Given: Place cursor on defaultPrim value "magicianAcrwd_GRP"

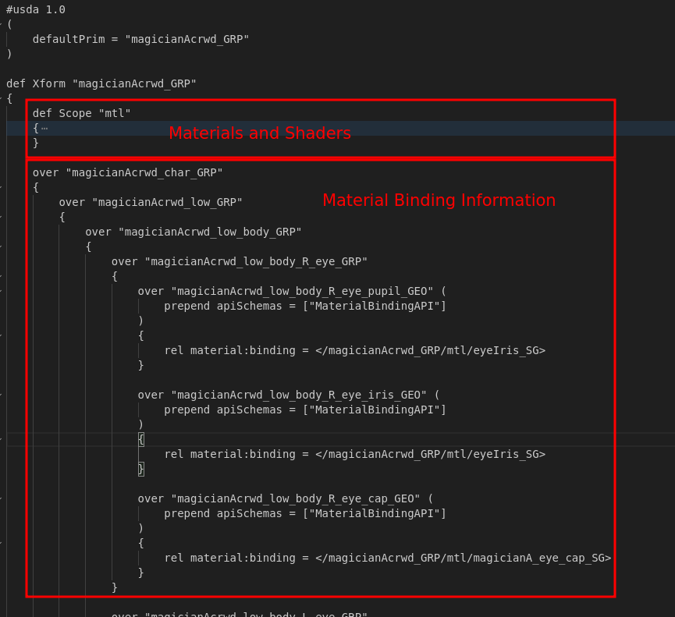Looking at the screenshot, I should [x=187, y=39].
